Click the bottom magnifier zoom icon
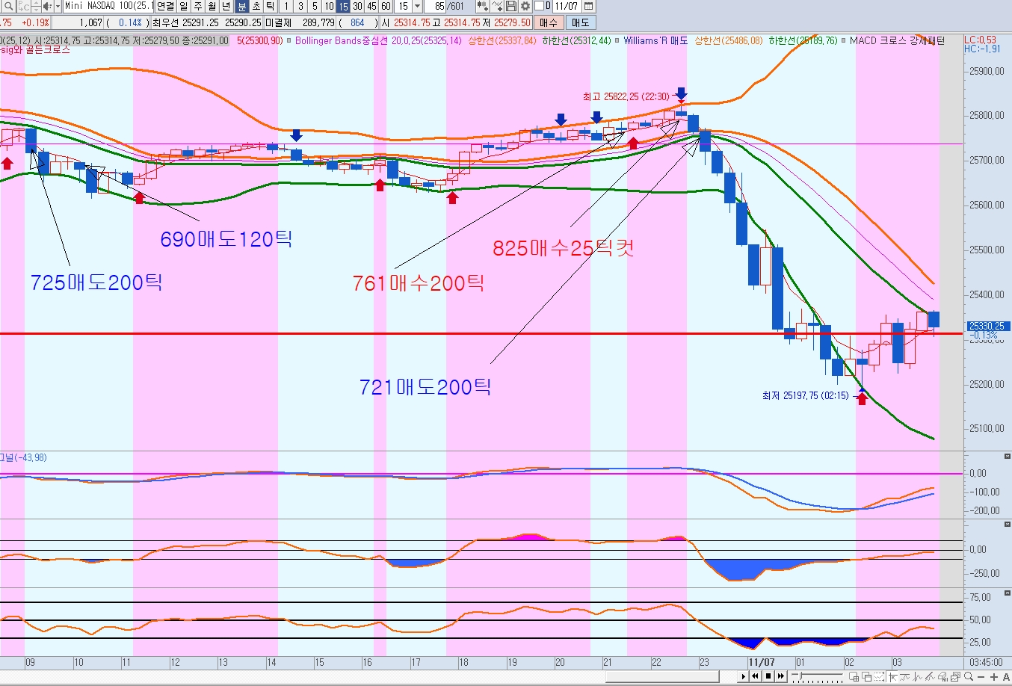This screenshot has width=1012, height=686. (x=969, y=677)
